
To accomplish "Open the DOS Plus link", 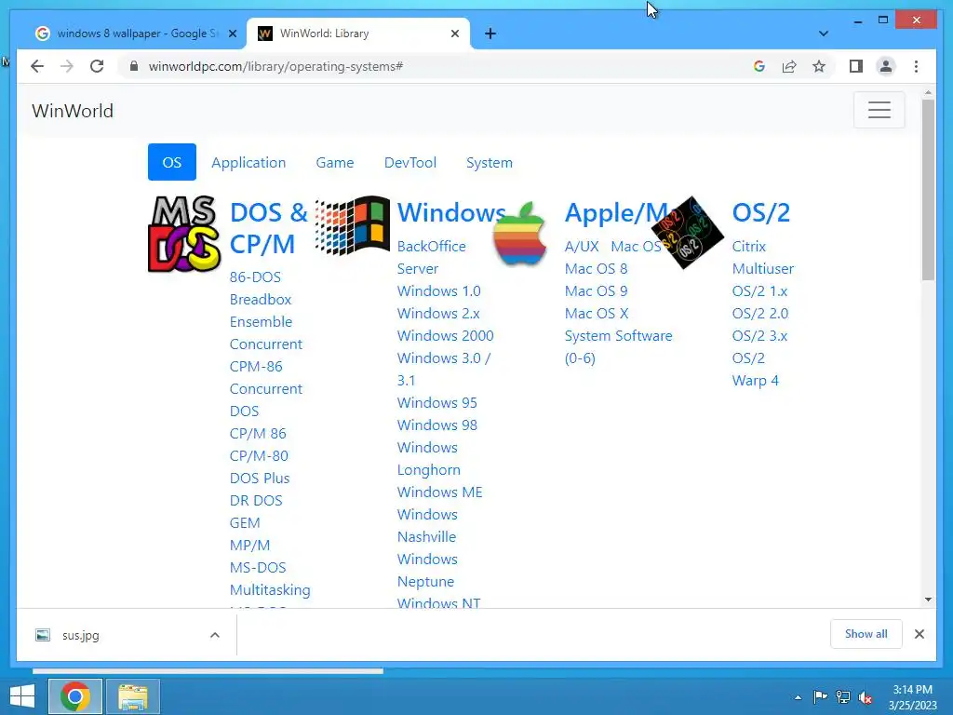I will pos(260,479).
